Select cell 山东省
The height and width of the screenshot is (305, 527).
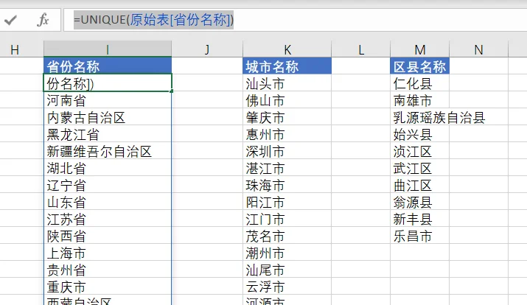point(108,201)
